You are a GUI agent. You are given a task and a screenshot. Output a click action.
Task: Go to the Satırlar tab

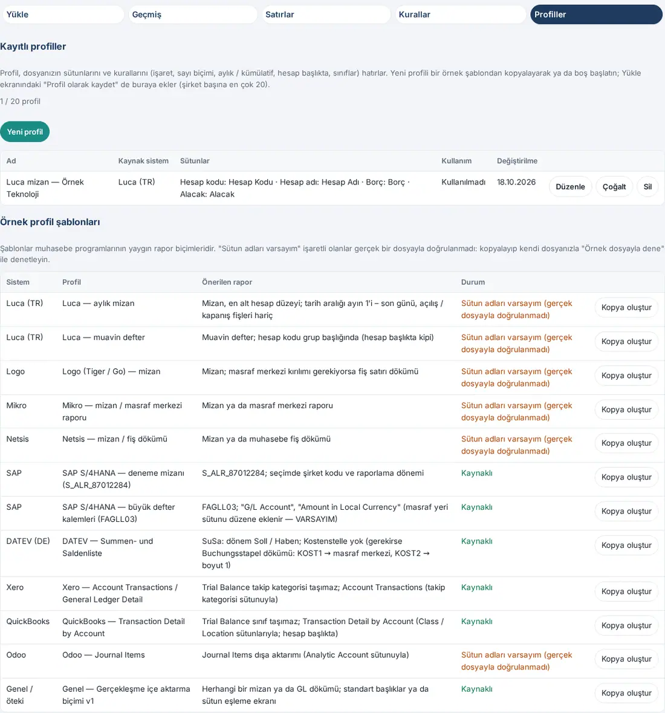coord(326,15)
